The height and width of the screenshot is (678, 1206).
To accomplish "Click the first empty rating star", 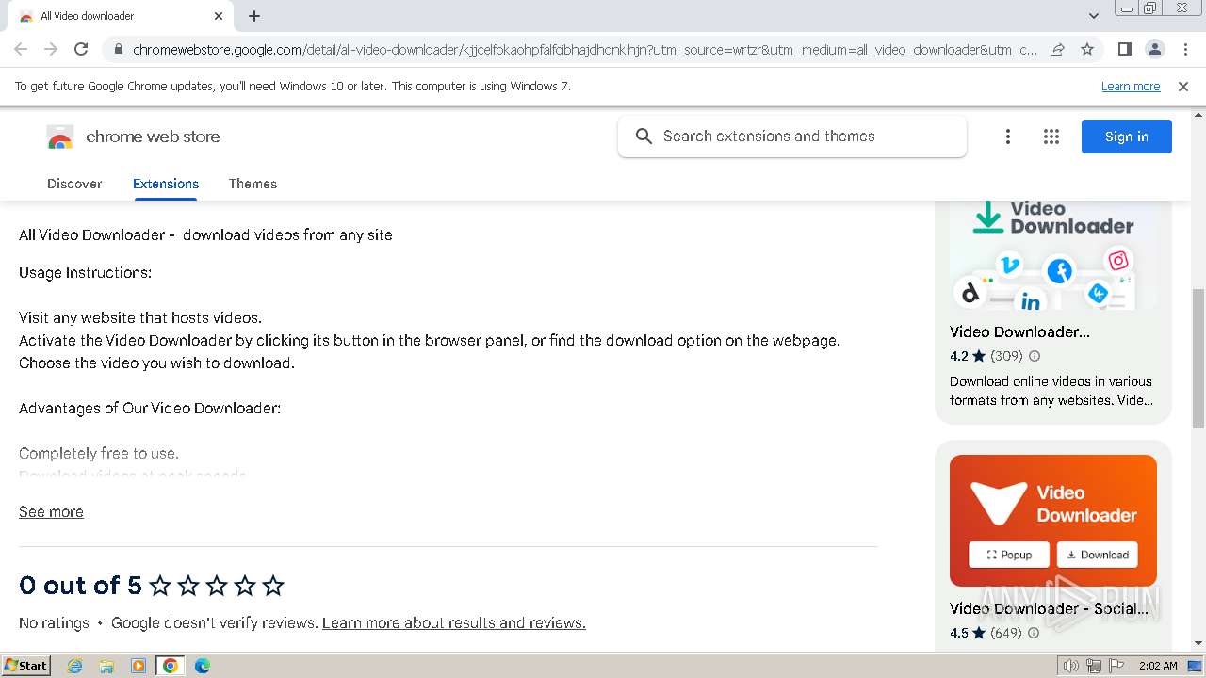I will pos(160,586).
